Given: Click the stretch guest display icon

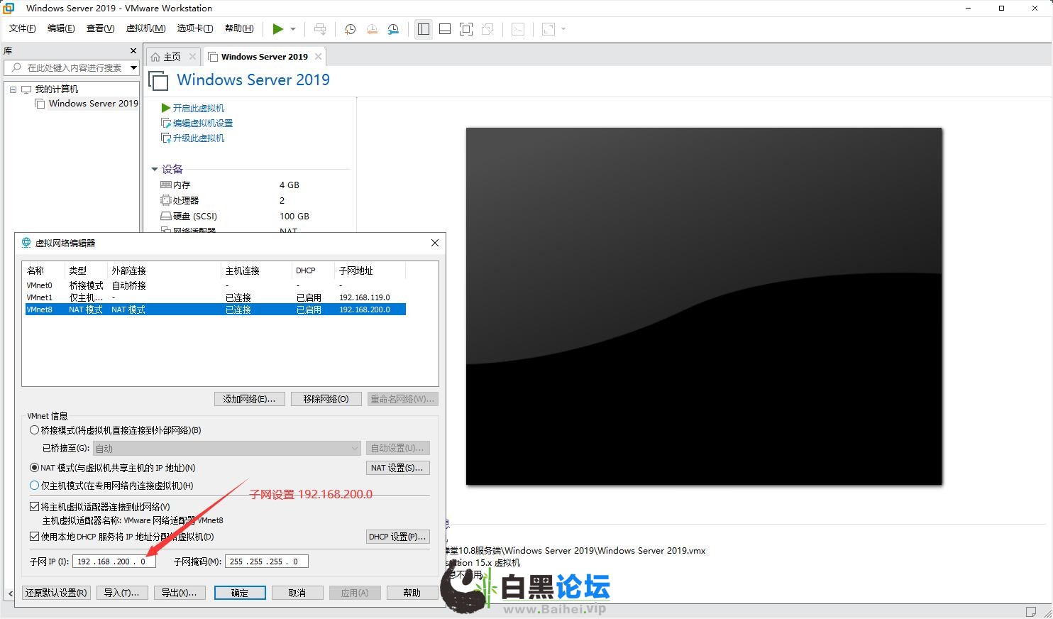Looking at the screenshot, I should point(548,29).
